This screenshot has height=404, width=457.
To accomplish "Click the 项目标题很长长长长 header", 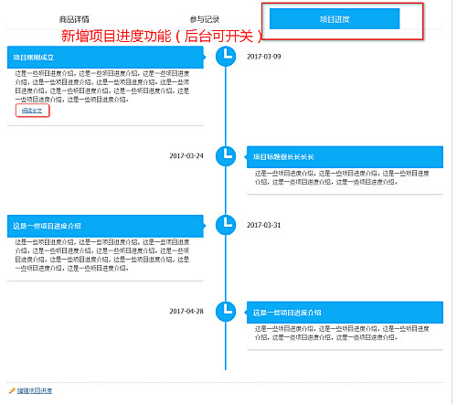I will (x=345, y=157).
